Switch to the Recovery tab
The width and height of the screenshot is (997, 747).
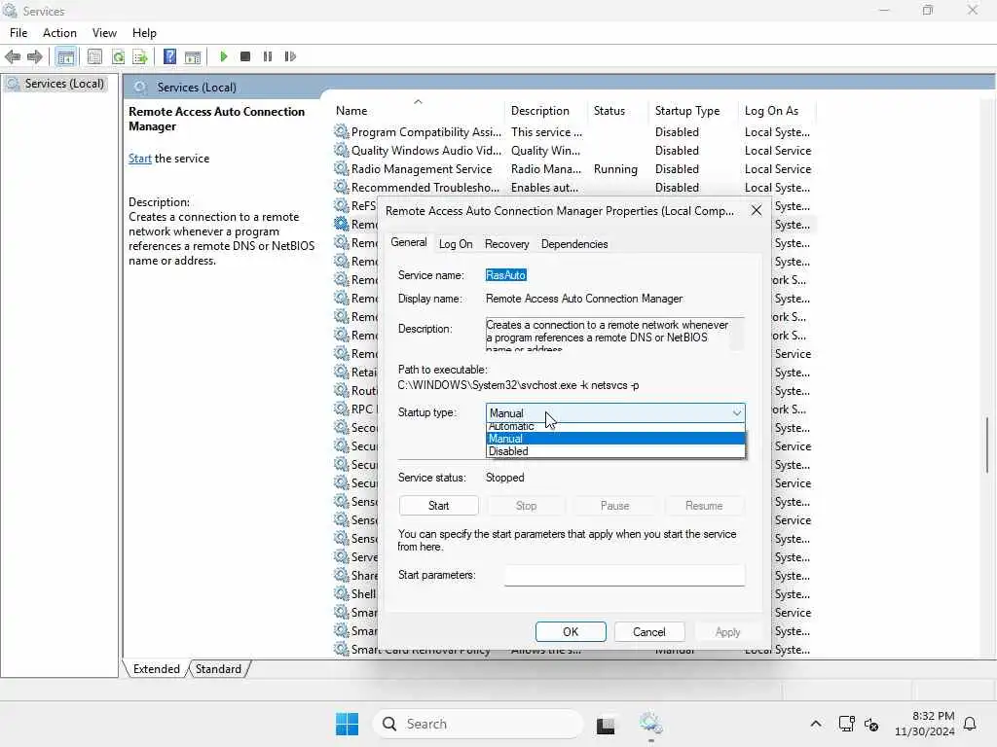point(506,244)
